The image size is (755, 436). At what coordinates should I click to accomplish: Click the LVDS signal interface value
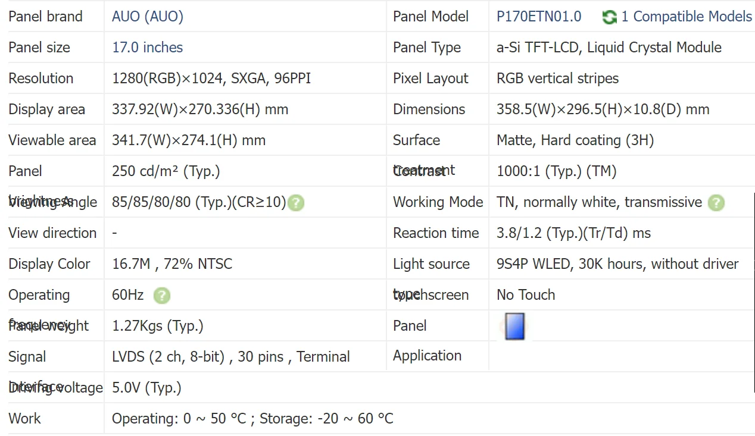click(230, 357)
